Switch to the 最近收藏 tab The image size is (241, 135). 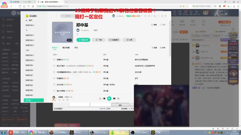[x=66, y=48]
